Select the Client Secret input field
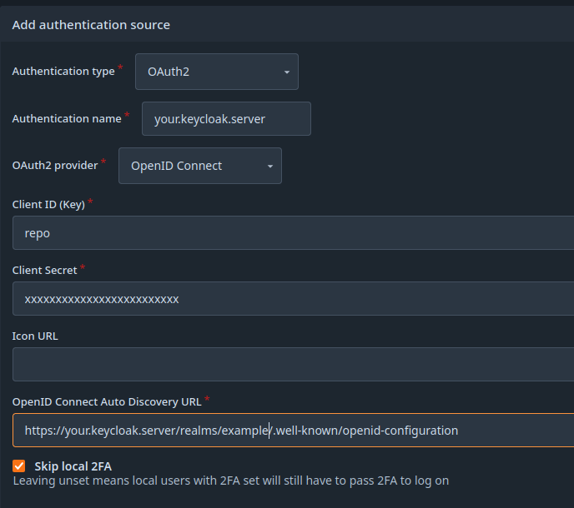This screenshot has height=508, width=574. 292,299
